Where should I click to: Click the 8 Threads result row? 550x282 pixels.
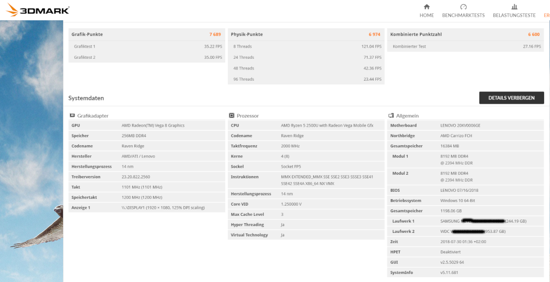306,46
